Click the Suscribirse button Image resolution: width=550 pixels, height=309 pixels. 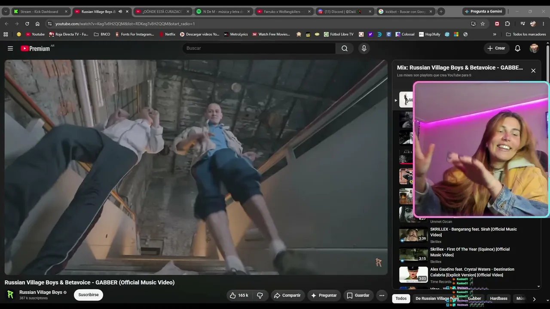click(89, 295)
